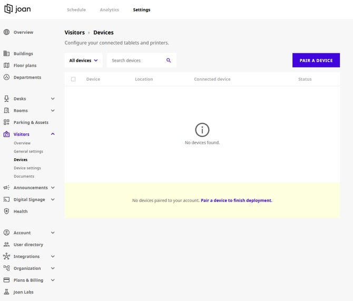
Task: Collapse the Visitors sidebar section
Action: (53, 134)
